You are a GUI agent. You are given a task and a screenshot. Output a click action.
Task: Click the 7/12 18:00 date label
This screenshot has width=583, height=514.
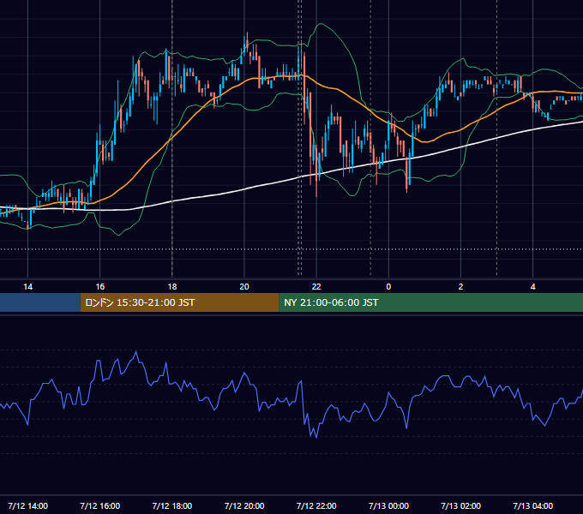point(172,505)
